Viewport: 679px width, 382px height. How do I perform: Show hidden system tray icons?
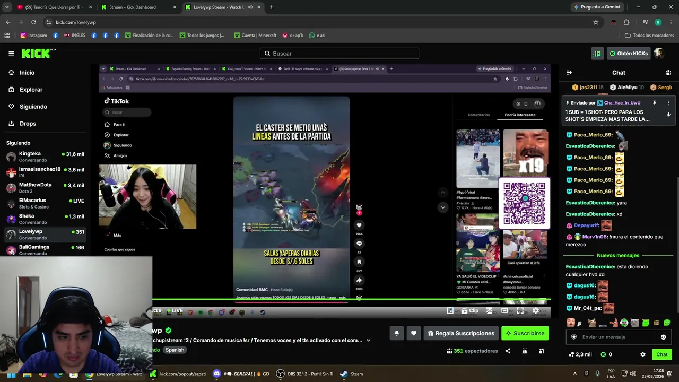click(x=574, y=374)
